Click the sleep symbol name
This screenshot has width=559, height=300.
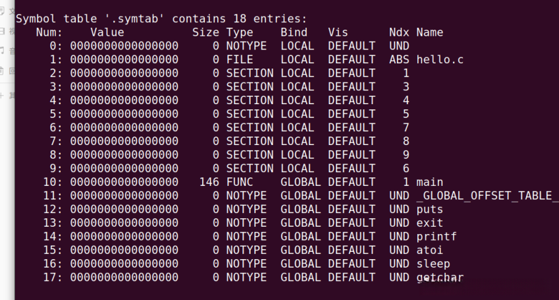pos(433,264)
